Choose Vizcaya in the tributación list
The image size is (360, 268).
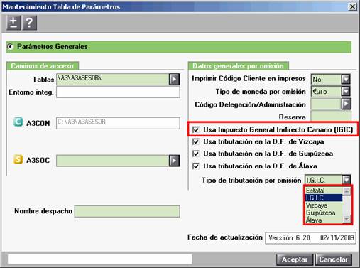324,205
